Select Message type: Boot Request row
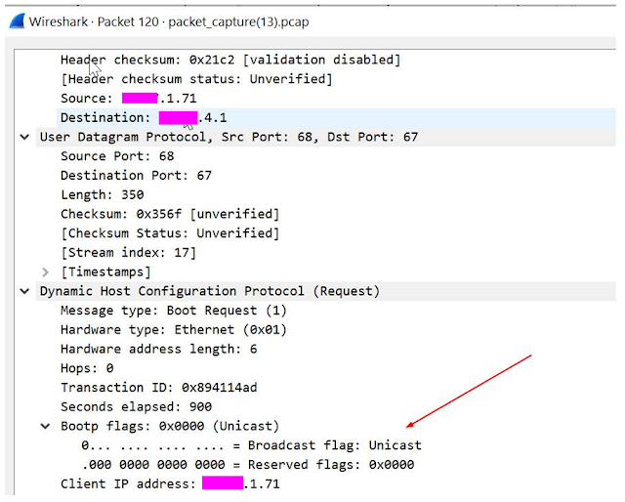Screen dimensions: 625x502 (x=174, y=311)
